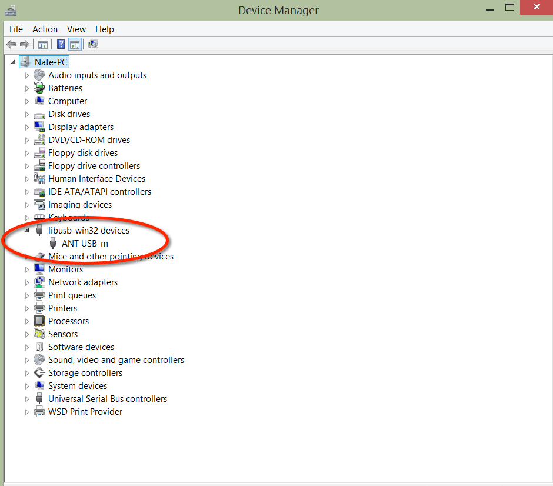
Task: Click the blue Help question-mark toolbar icon
Action: click(x=61, y=44)
